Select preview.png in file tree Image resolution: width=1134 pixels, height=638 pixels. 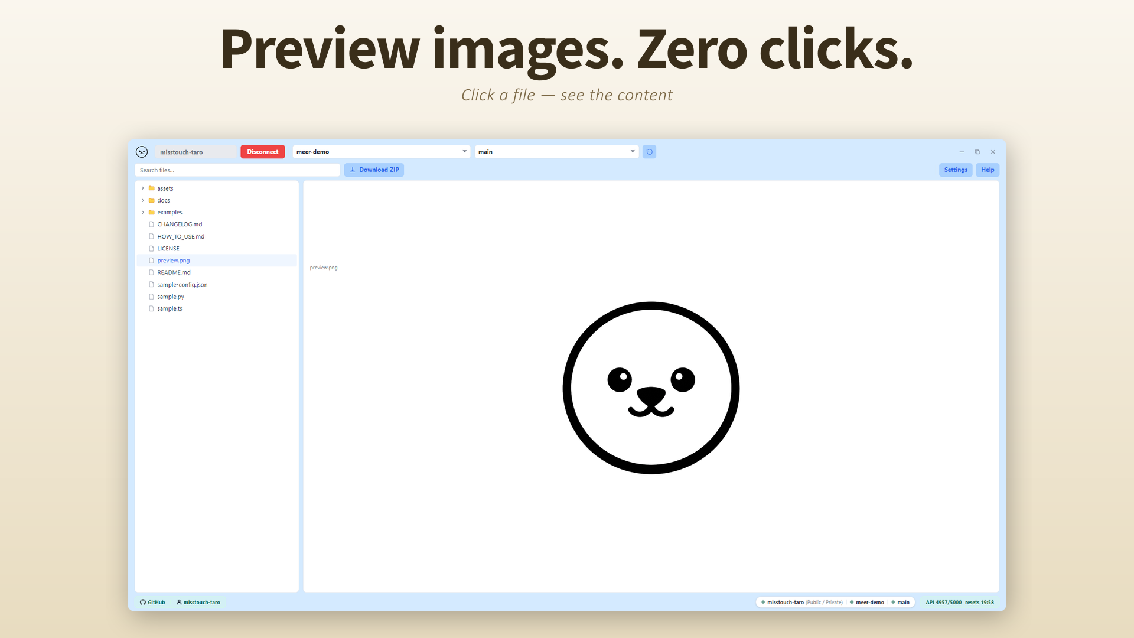tap(217, 261)
